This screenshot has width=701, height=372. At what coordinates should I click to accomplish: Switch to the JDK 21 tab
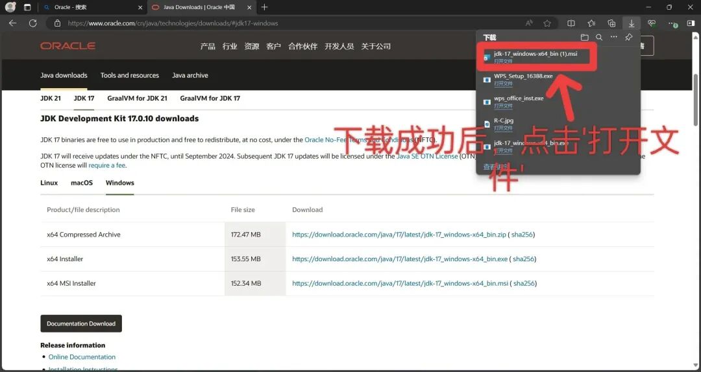51,98
